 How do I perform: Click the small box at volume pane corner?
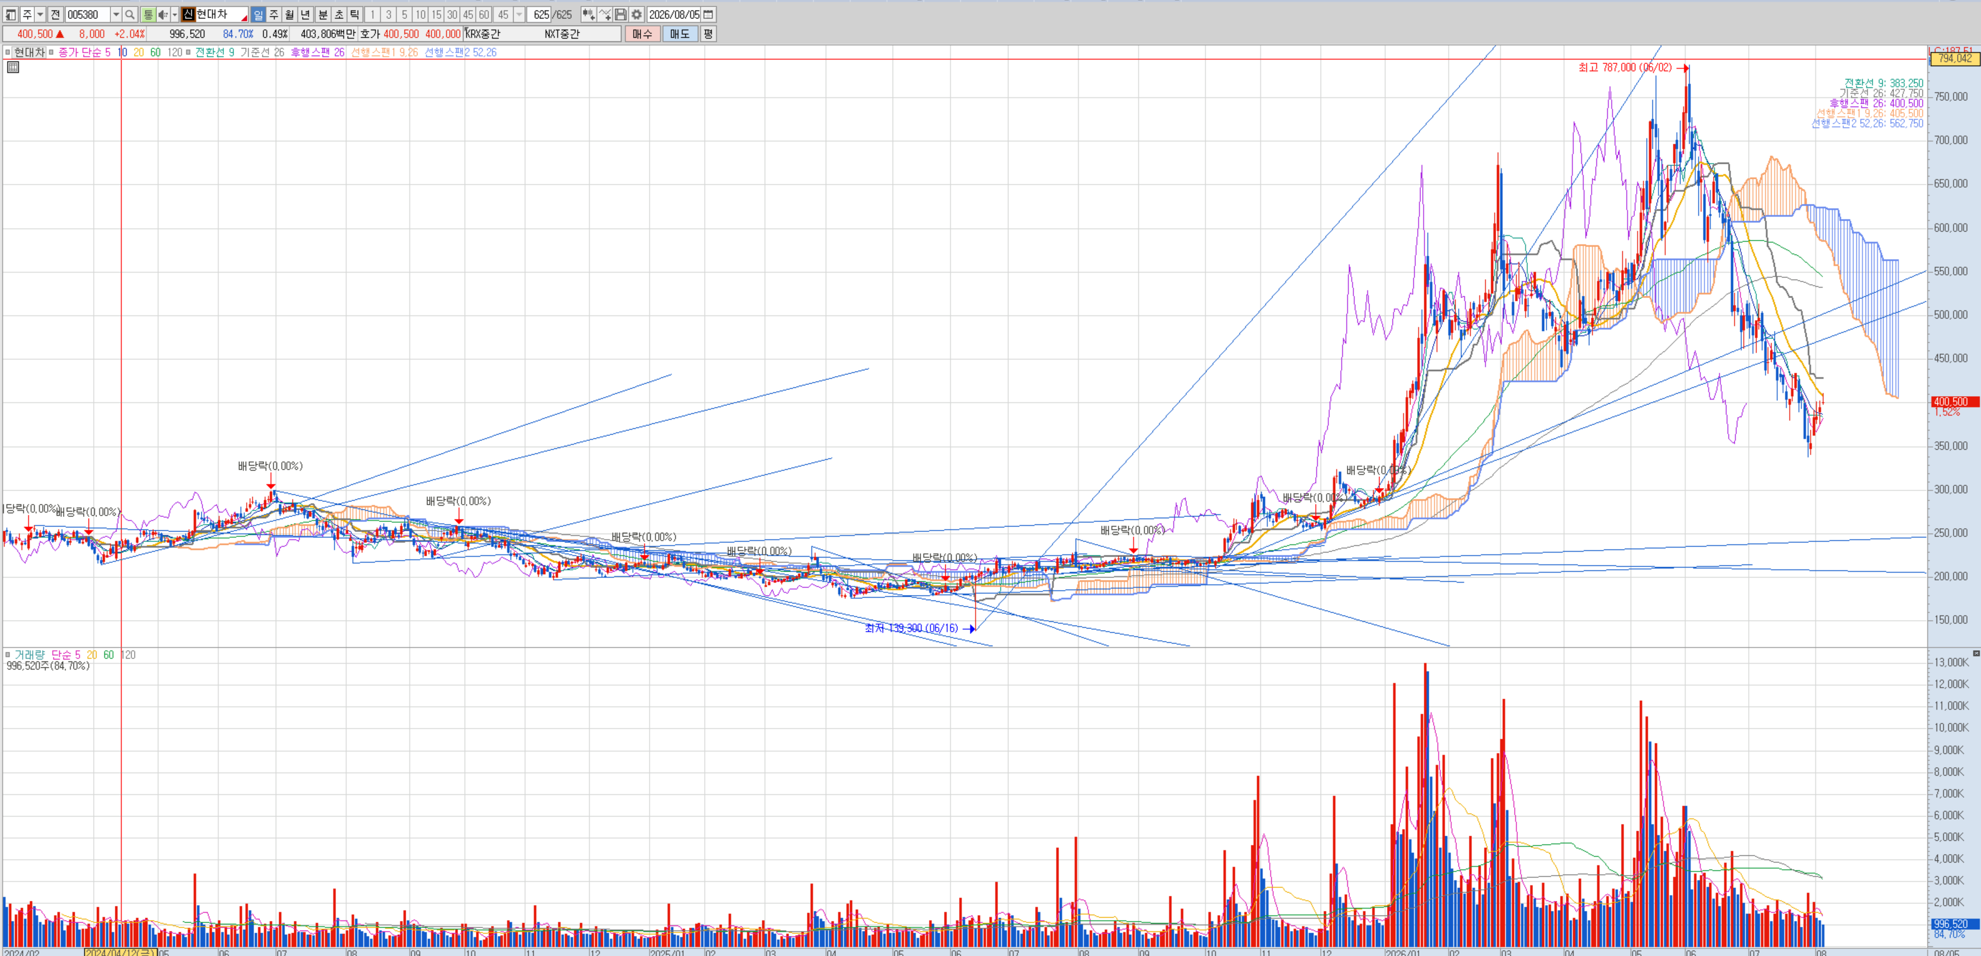1975,653
